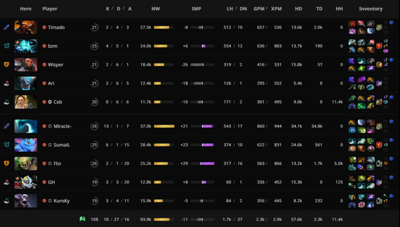Click the verified badge beside Ari
Screen dimensions: 400x227
point(45,83)
